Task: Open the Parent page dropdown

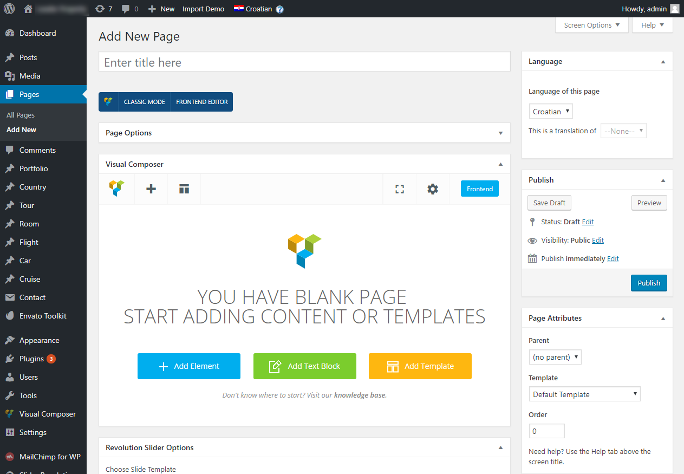Action: [555, 357]
